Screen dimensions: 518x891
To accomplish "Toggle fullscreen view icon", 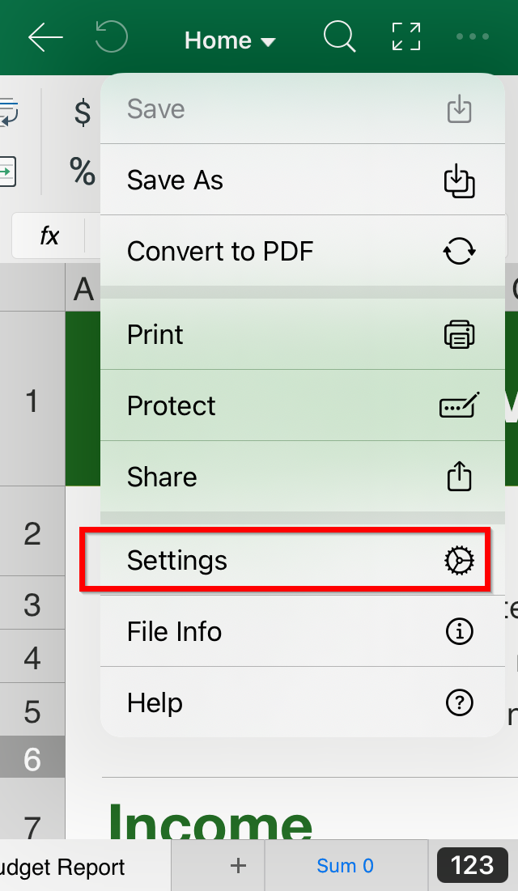I will click(406, 37).
